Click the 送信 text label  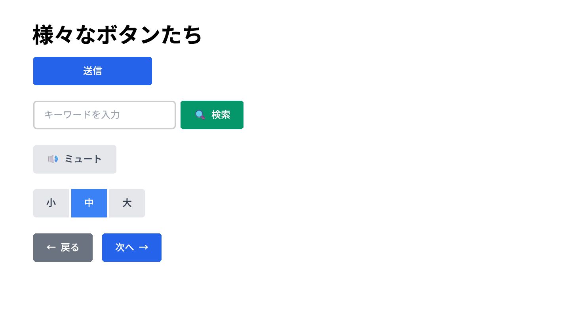pyautogui.click(x=93, y=71)
